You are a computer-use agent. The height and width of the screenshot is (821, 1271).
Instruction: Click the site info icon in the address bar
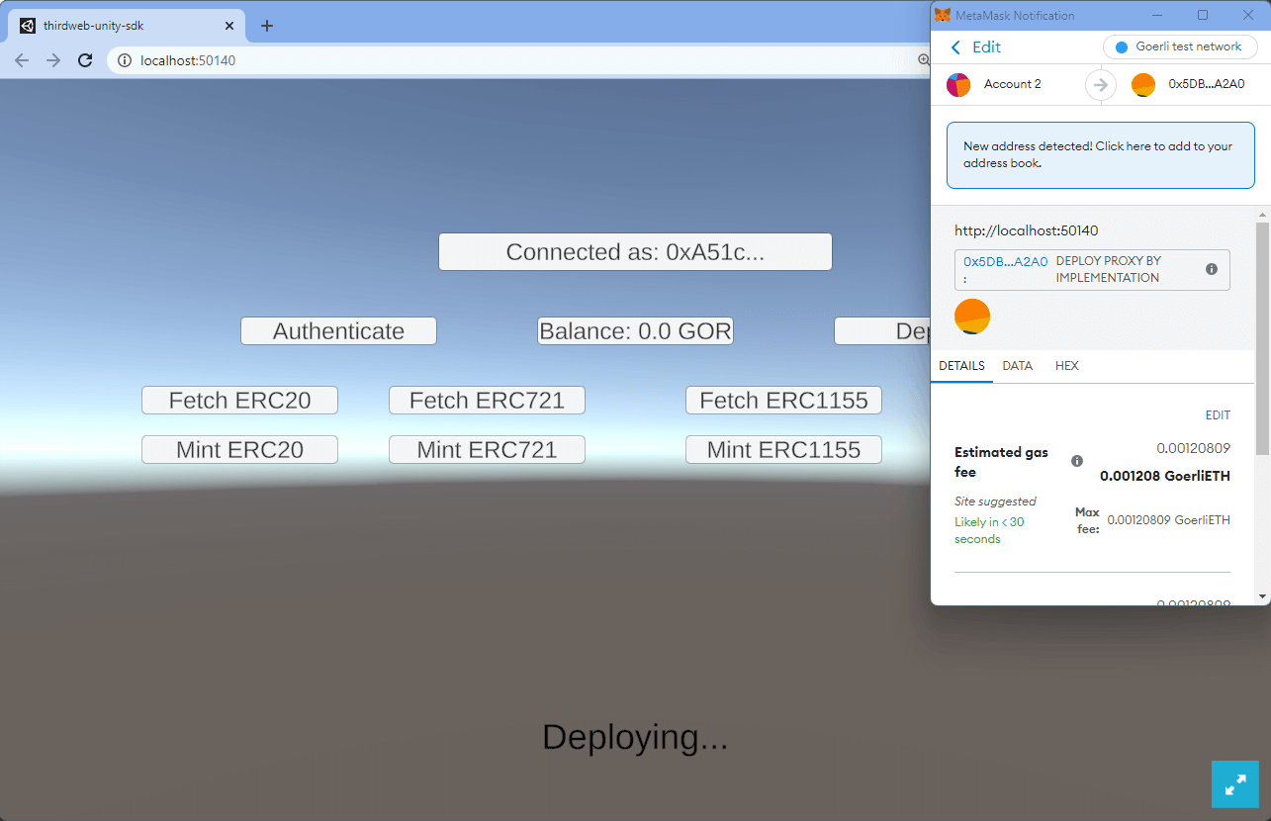(x=124, y=59)
